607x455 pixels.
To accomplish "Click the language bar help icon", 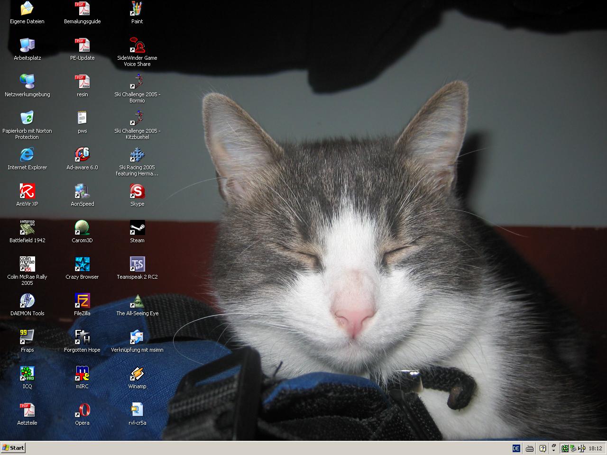I will pyautogui.click(x=543, y=448).
